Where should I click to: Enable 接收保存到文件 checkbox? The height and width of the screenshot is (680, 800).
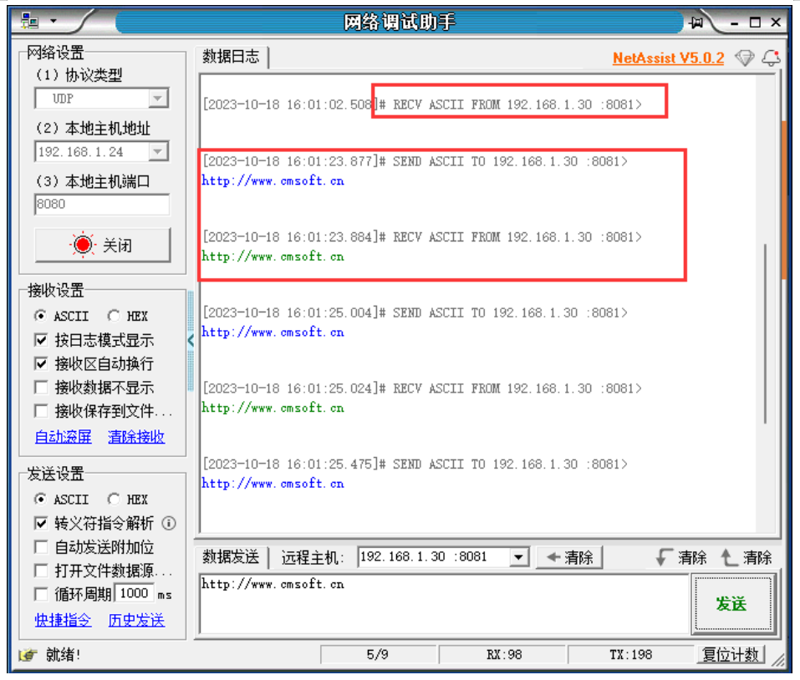click(41, 411)
